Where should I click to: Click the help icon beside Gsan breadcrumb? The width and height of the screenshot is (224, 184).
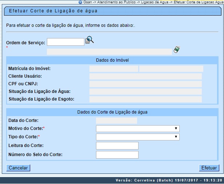80,2
